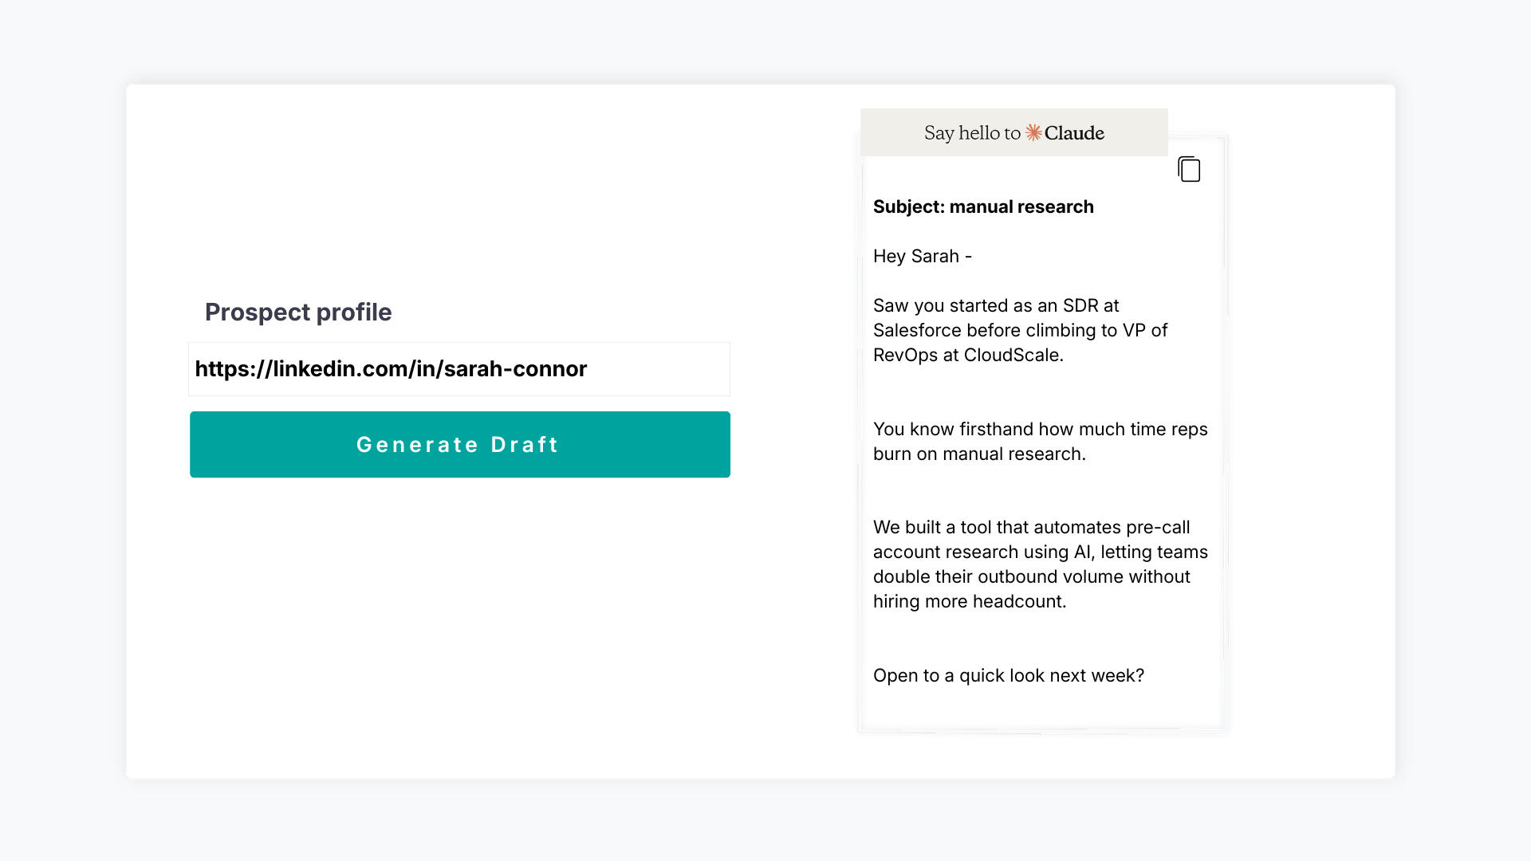Click the 'Say hello to Claude' banner
The image size is (1531, 861).
coord(1013,132)
